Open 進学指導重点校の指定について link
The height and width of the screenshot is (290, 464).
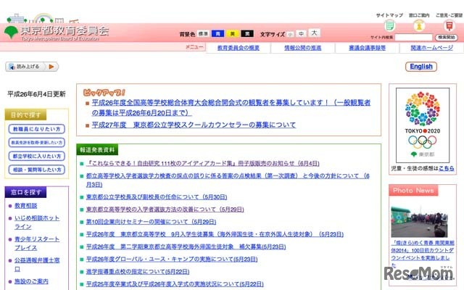pyautogui.click(x=138, y=272)
